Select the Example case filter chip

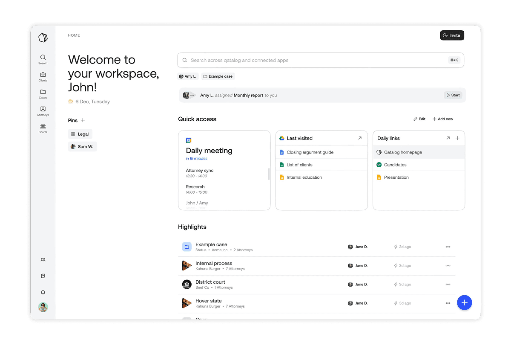[218, 76]
